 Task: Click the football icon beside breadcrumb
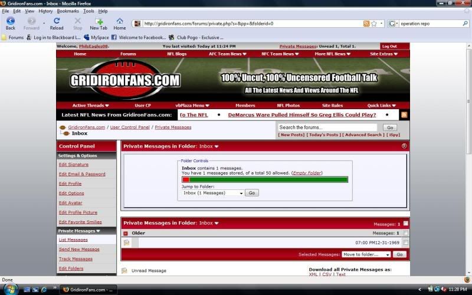pyautogui.click(x=63, y=127)
